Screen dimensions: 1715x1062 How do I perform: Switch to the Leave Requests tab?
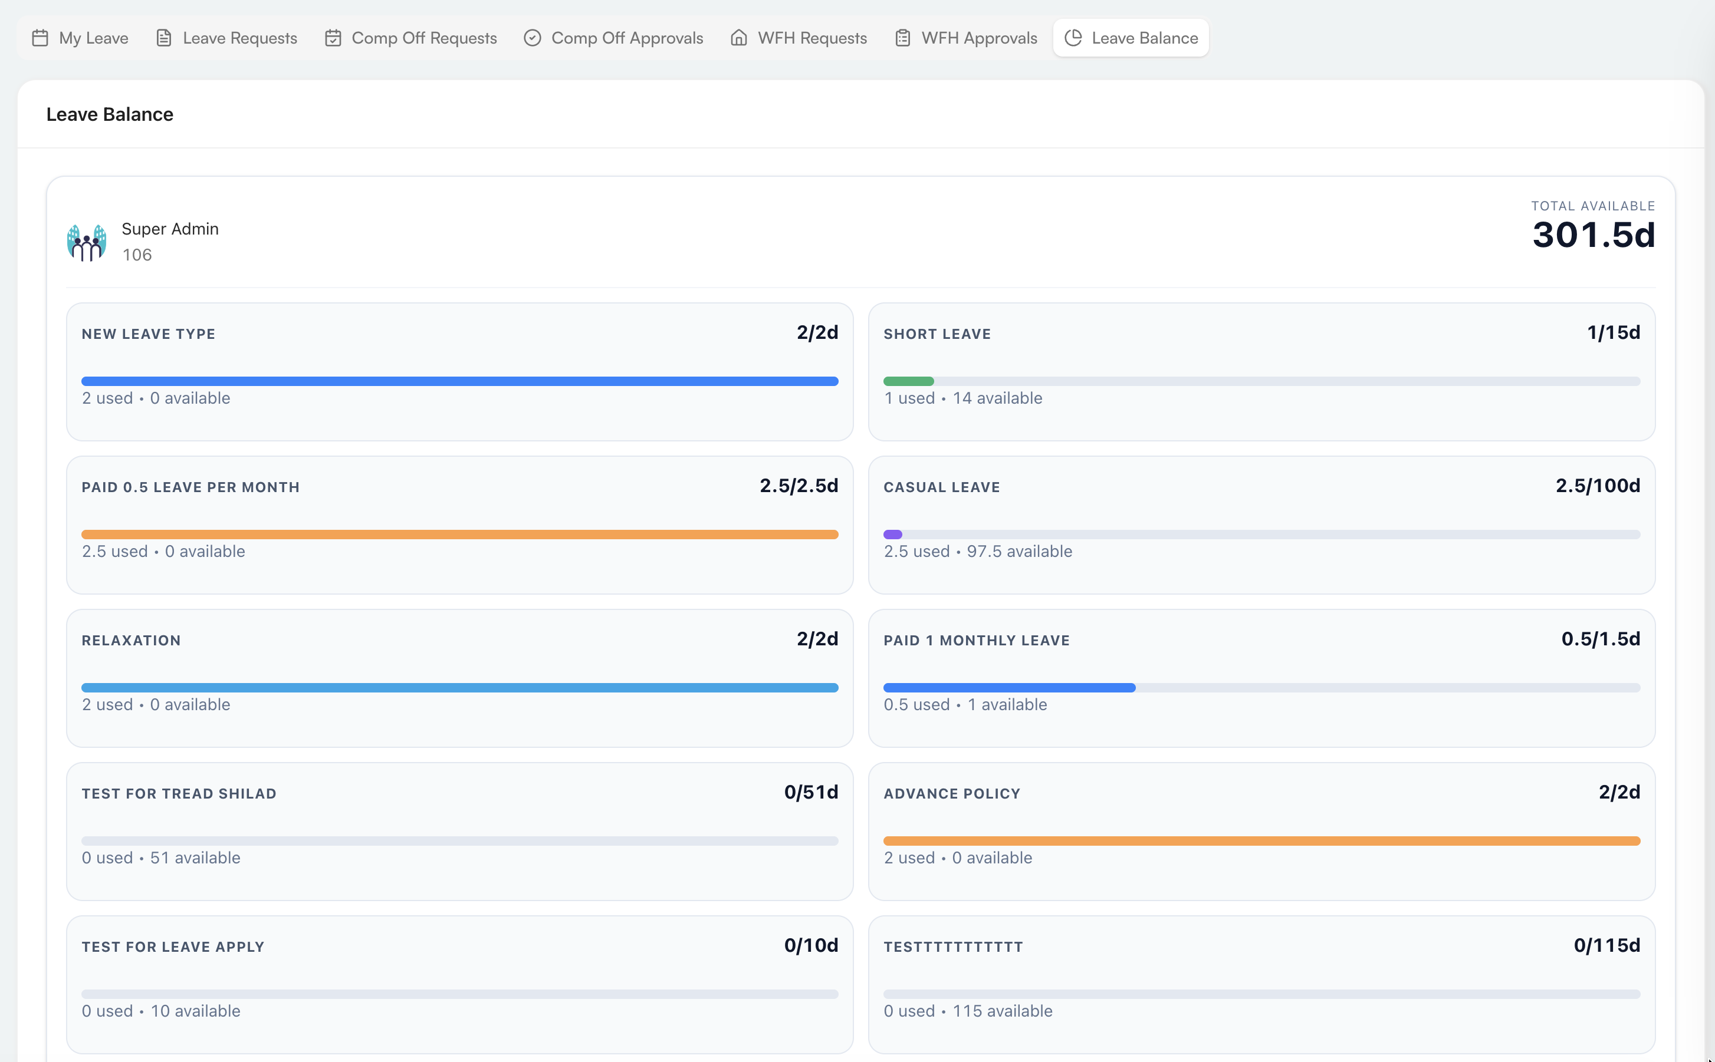pyautogui.click(x=226, y=38)
